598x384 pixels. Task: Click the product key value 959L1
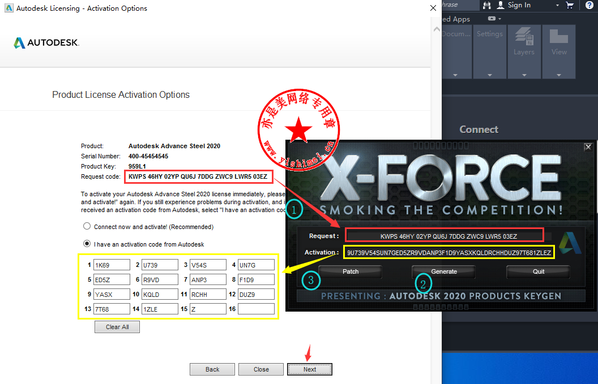137,166
